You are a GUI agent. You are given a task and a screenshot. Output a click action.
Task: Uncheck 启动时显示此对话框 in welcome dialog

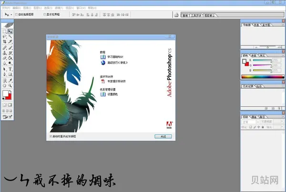(x=51, y=136)
